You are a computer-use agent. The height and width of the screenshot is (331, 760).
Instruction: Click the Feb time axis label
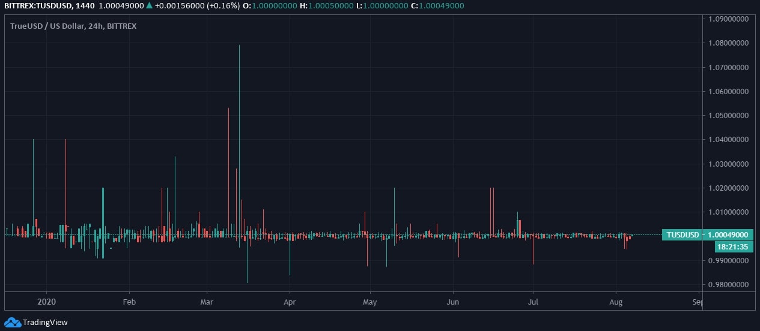click(129, 302)
